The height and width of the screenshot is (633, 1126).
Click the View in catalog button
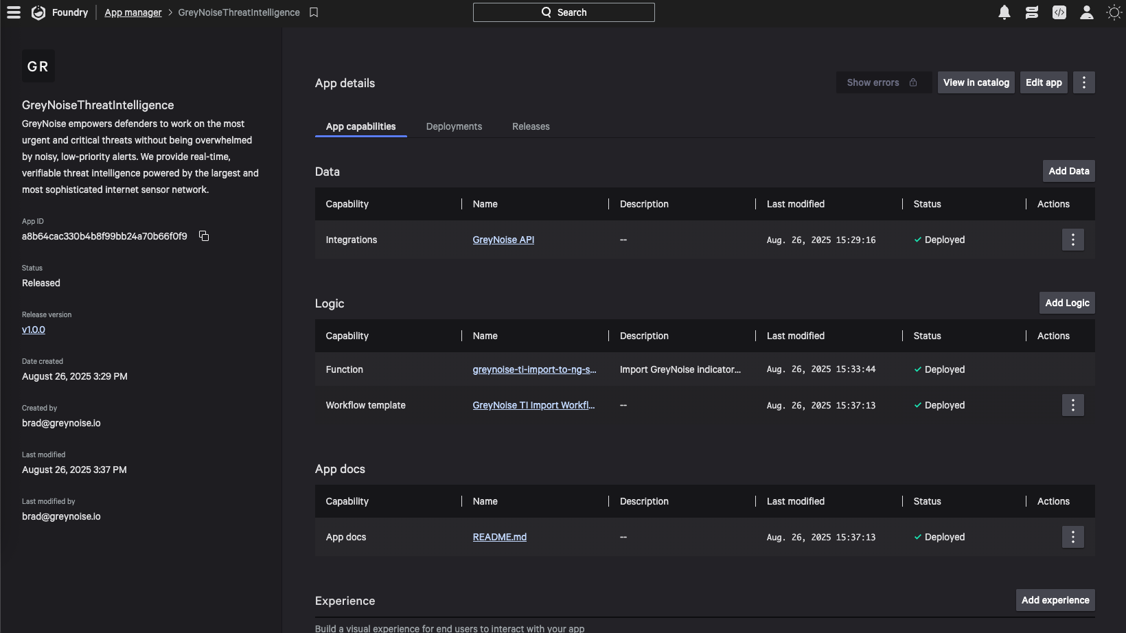(x=976, y=82)
